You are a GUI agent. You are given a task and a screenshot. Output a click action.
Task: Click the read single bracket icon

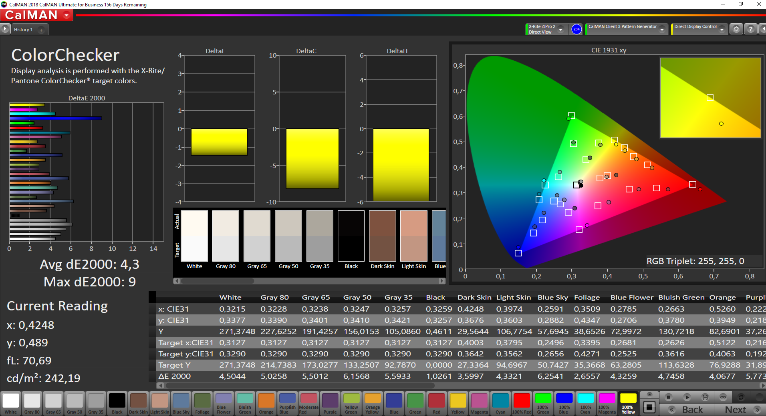(705, 397)
